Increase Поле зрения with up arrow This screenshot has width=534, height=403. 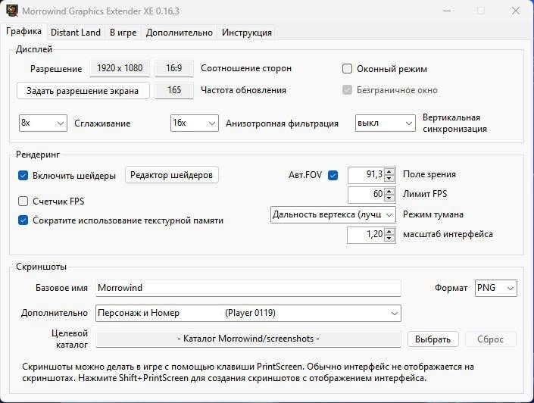(x=389, y=171)
